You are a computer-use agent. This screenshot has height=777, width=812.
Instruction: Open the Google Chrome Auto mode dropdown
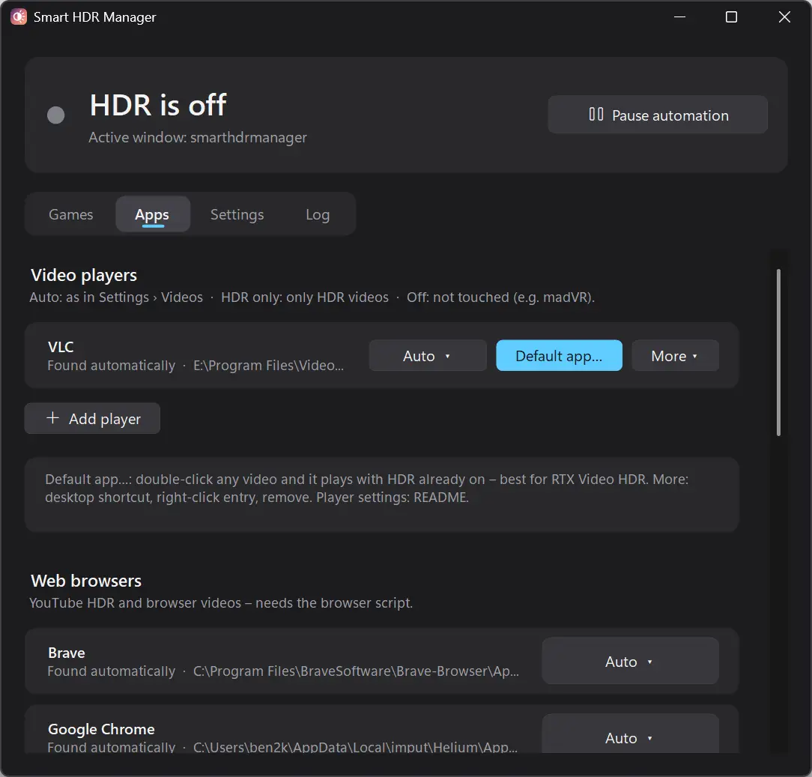click(x=630, y=734)
